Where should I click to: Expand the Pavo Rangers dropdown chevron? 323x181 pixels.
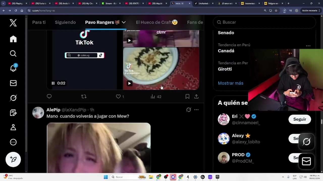[124, 22]
